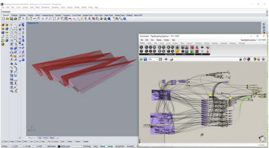The image size is (269, 148).
Task: Click the red Shaded Preview icon in Grasshopper
Action: tap(248, 59)
